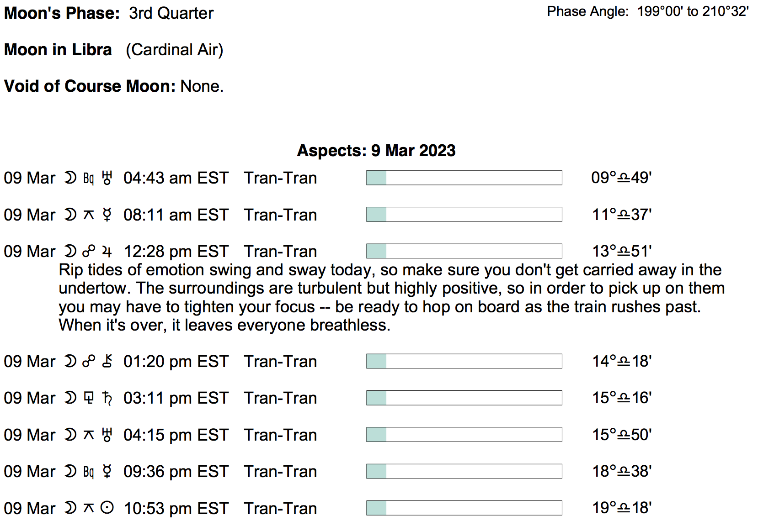
Task: Click the Sun glyph in the 10:53 pm row
Action: click(x=107, y=508)
